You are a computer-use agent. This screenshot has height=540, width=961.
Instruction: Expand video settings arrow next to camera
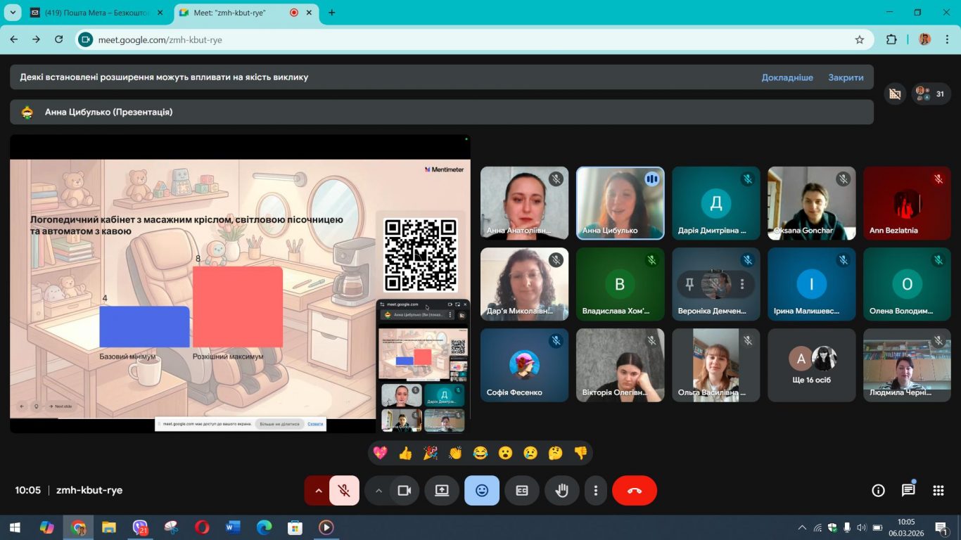pos(378,491)
